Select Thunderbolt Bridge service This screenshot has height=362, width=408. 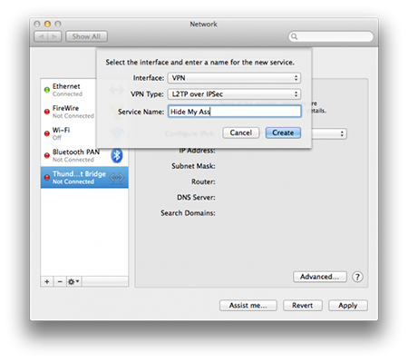[84, 177]
